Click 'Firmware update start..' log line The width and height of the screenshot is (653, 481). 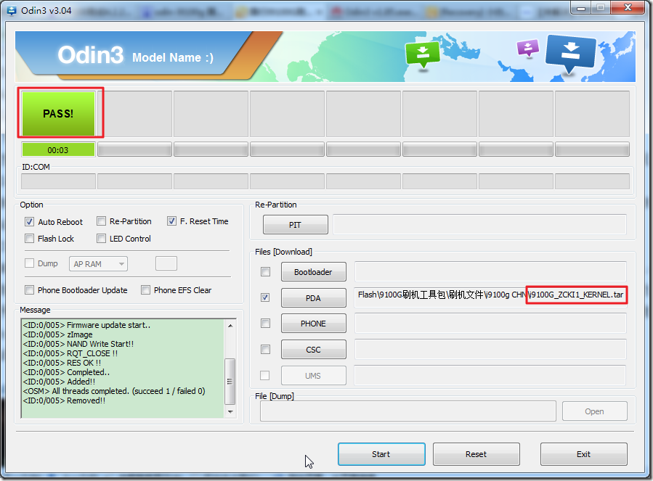point(86,325)
